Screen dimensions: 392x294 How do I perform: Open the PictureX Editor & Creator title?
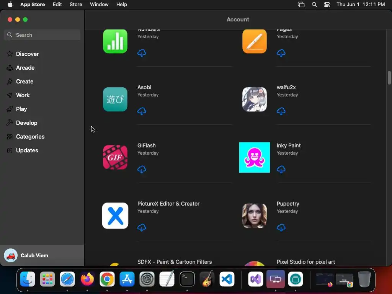click(x=168, y=204)
